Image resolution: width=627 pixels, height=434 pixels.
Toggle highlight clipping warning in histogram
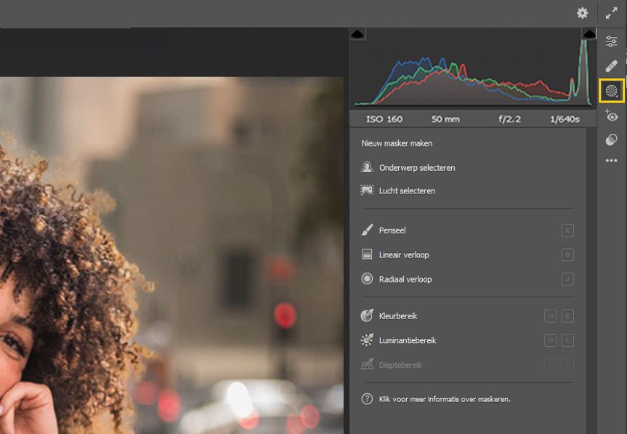[x=588, y=33]
